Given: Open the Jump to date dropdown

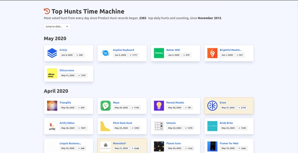Looking at the screenshot, I should [57, 26].
